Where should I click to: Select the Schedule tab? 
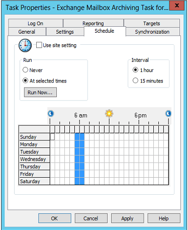105,31
